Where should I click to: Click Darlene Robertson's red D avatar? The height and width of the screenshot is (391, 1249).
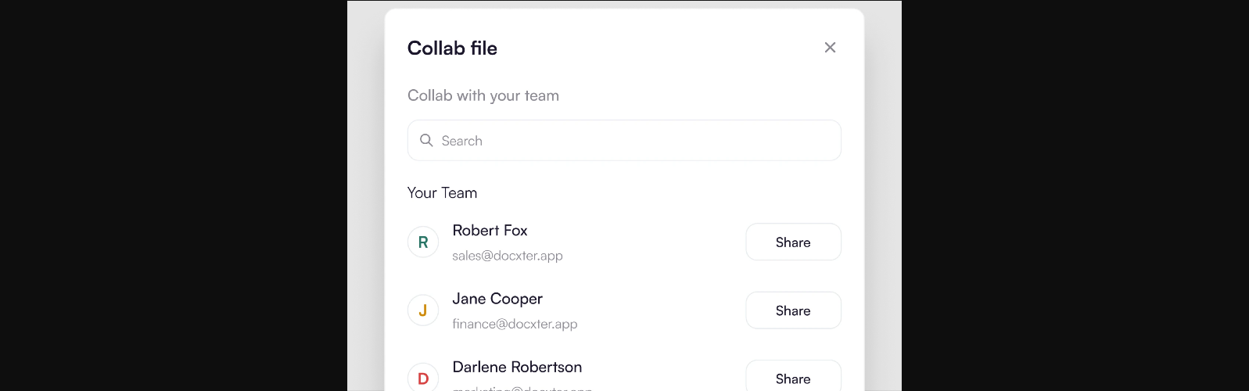pos(423,378)
